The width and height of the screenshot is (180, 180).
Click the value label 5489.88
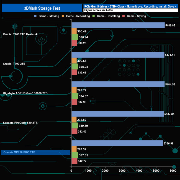pos(170,25)
